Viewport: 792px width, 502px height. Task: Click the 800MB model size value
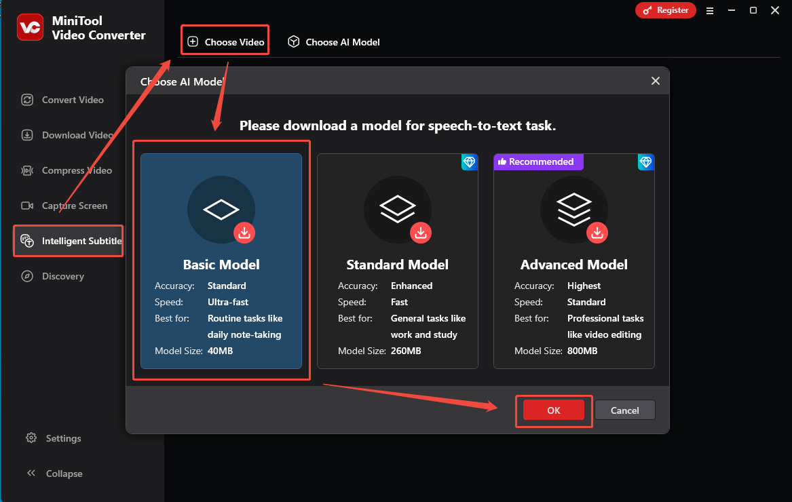(582, 351)
